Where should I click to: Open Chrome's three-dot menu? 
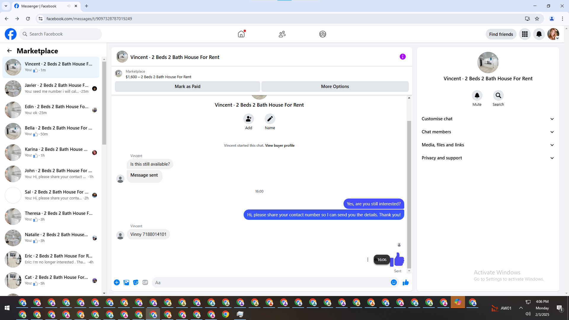562,19
